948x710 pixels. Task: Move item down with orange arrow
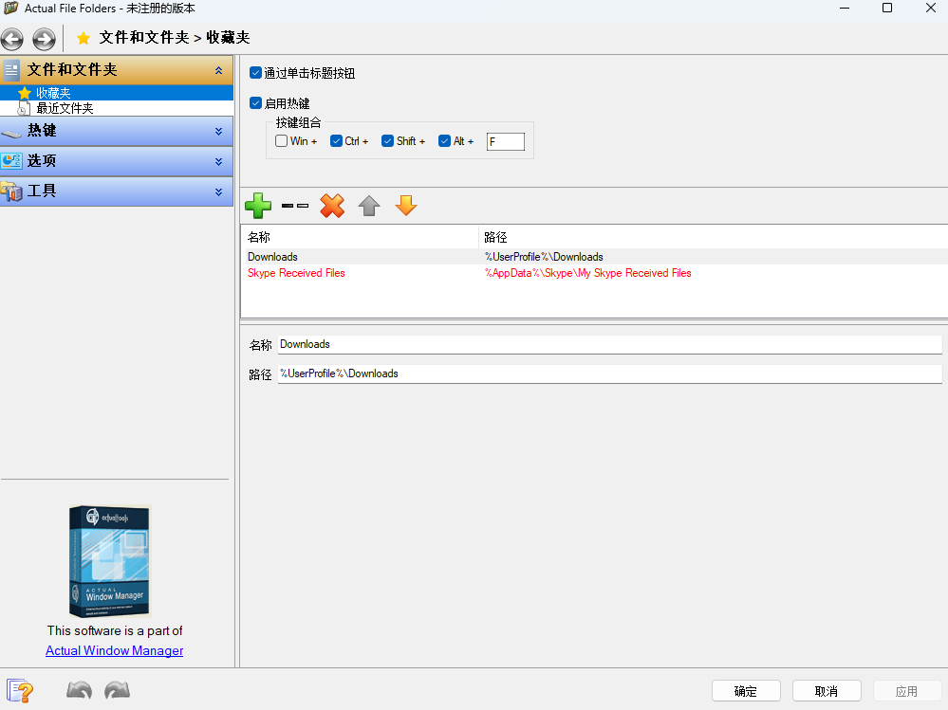[x=406, y=206]
